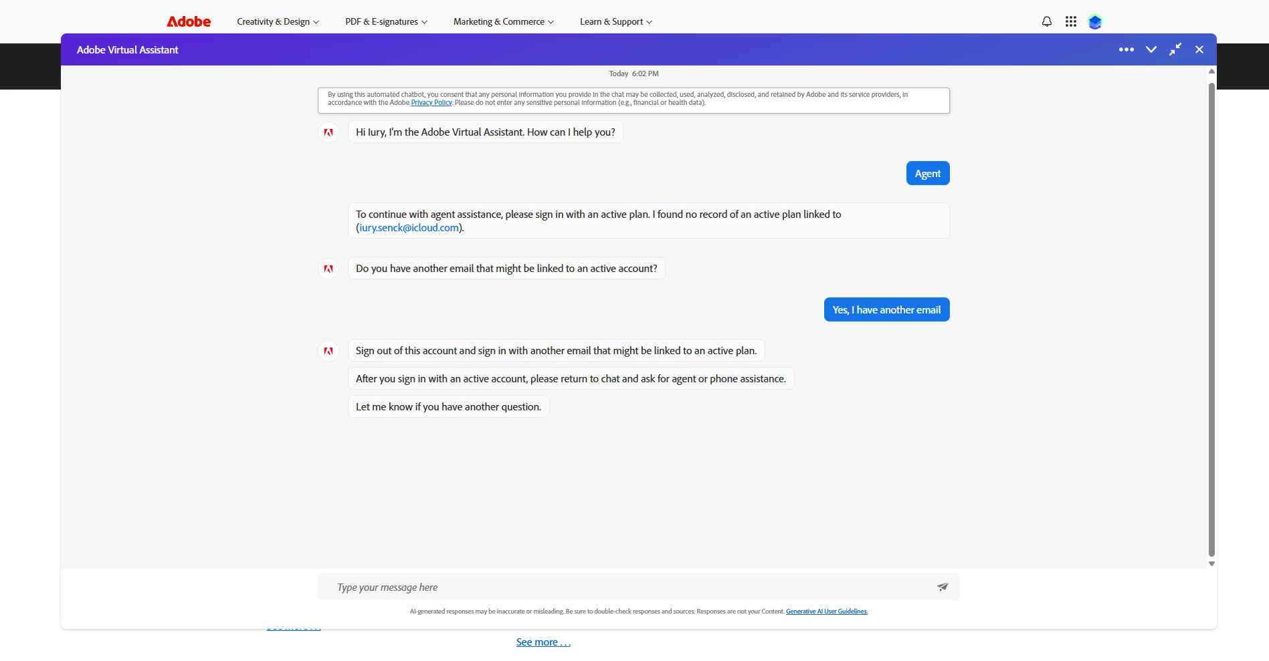Click 'Do you have another email' message

point(506,269)
